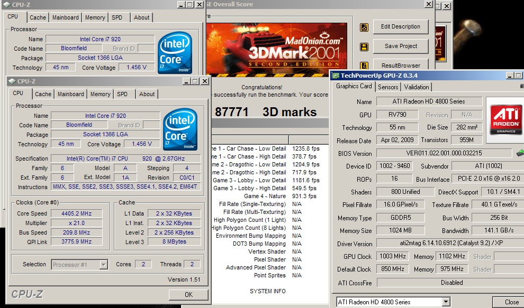Click the Intel Core i7 logo in front CPU-Z window
Viewport: 524px width, 308px height.
180,129
